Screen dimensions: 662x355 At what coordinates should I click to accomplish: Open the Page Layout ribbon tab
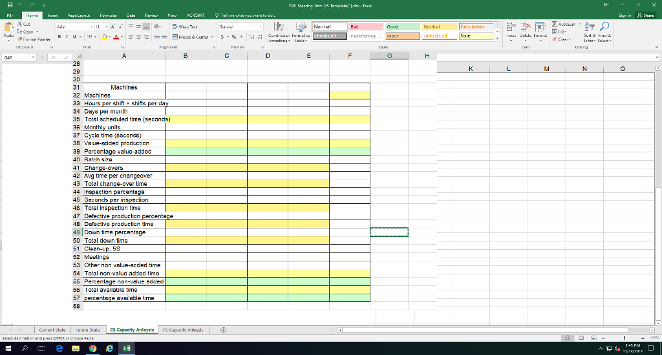coord(78,15)
